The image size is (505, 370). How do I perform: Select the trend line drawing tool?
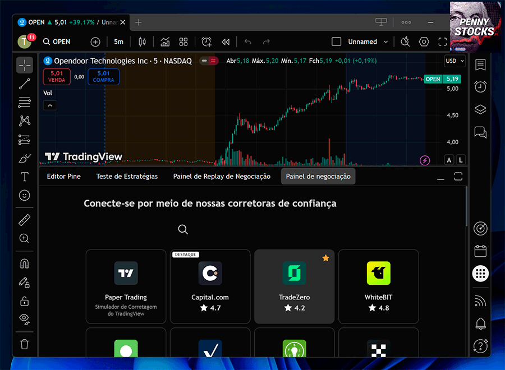click(25, 84)
